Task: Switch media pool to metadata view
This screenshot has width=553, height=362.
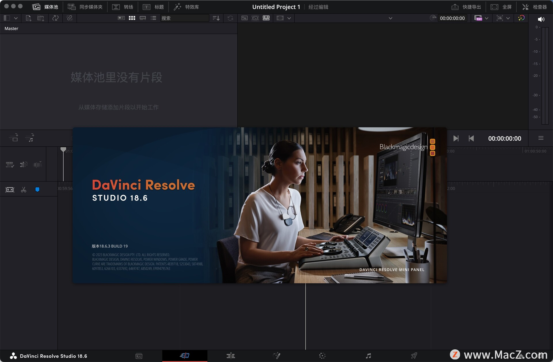Action: [121, 18]
